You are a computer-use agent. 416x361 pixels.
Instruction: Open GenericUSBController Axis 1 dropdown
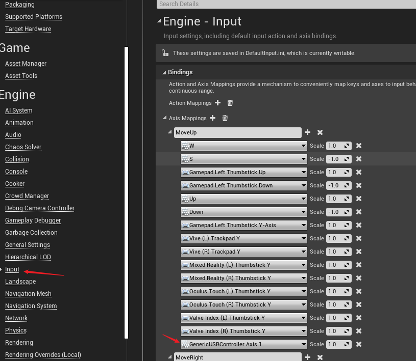click(244, 344)
